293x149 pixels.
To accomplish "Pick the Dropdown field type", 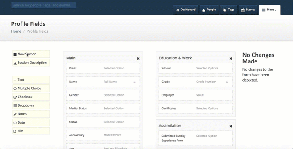I will coord(31,105).
